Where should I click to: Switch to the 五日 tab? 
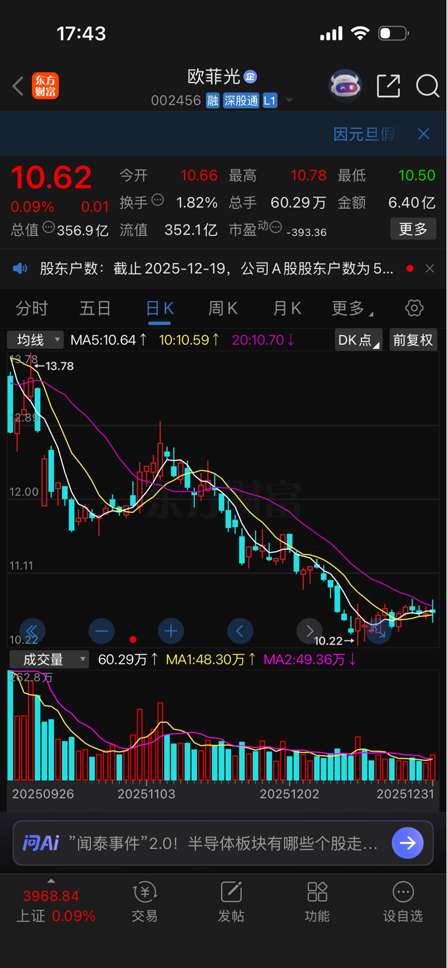[95, 308]
